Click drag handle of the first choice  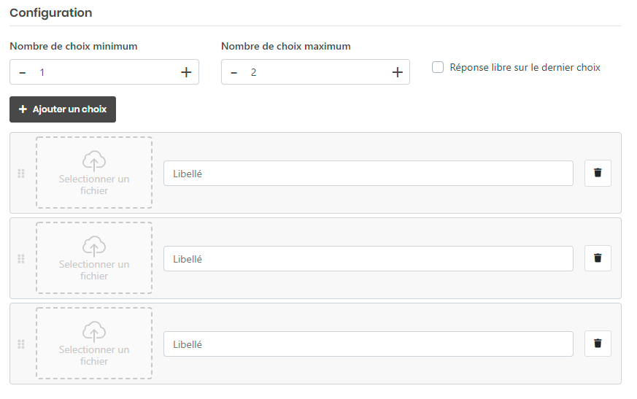[21, 174]
